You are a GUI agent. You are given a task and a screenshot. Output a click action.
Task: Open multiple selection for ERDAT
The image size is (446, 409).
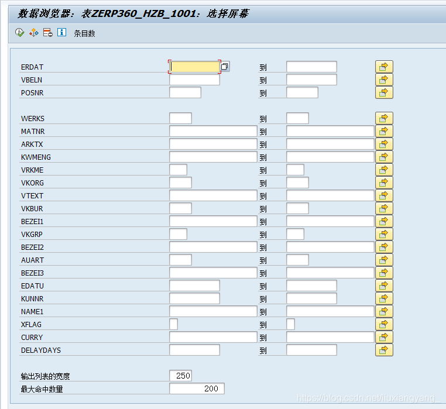(x=384, y=67)
